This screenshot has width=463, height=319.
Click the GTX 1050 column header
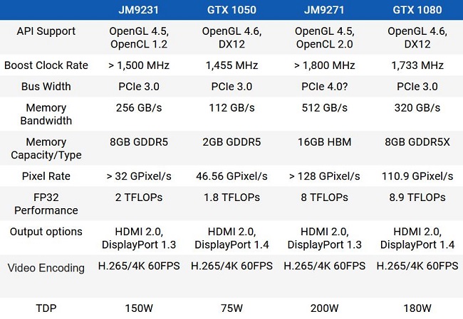click(x=231, y=10)
